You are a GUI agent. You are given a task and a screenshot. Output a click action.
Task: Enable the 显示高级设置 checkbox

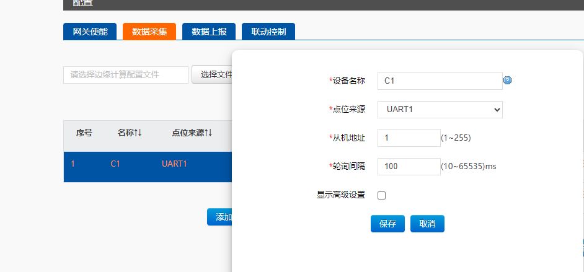point(381,195)
